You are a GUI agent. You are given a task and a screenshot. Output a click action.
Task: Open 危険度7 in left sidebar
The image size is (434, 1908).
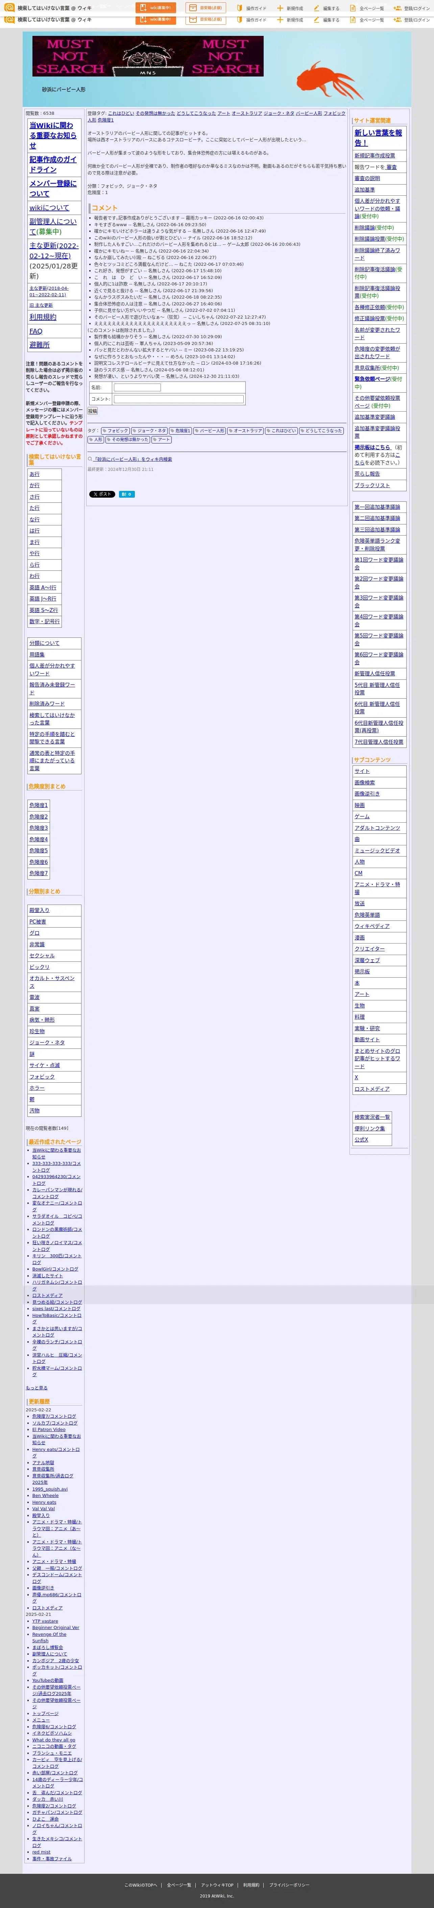click(39, 873)
